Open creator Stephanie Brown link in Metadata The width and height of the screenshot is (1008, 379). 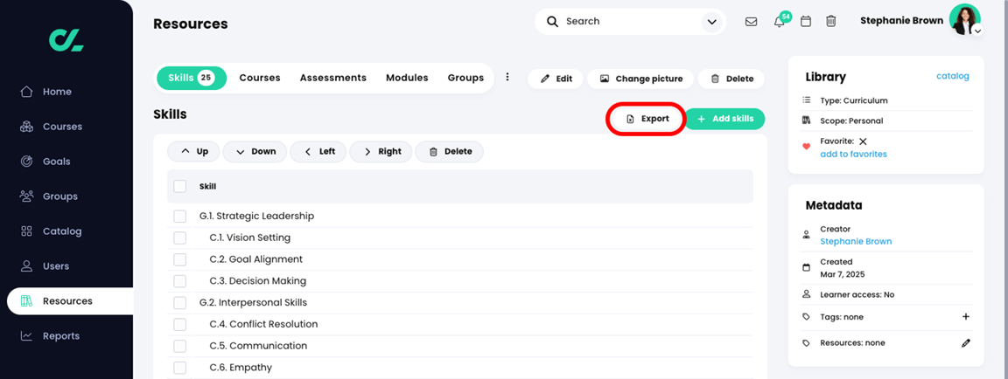point(856,242)
